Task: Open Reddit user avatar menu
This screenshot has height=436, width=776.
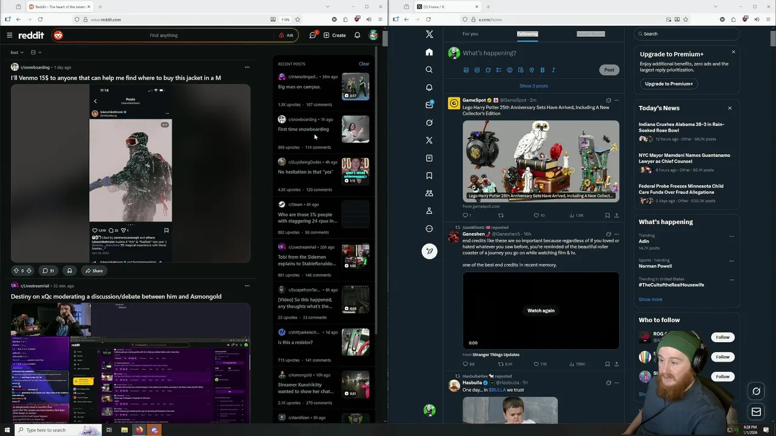Action: 373,35
